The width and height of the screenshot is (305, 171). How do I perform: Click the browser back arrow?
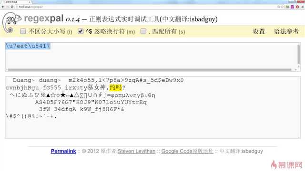(3, 7)
